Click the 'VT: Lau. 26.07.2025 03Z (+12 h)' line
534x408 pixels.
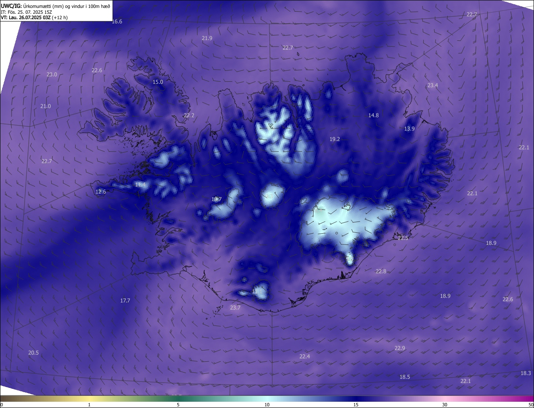[34, 18]
